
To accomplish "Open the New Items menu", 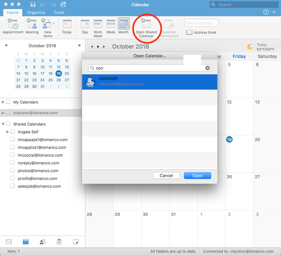I will click(x=48, y=28).
